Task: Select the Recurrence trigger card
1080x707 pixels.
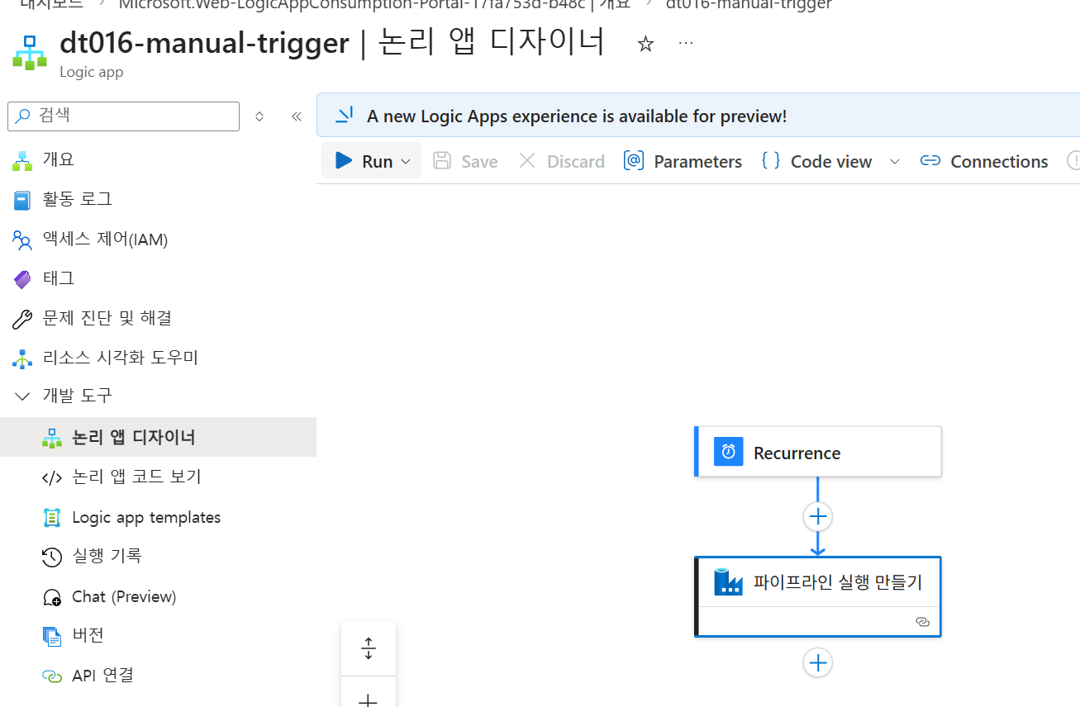Action: (818, 452)
